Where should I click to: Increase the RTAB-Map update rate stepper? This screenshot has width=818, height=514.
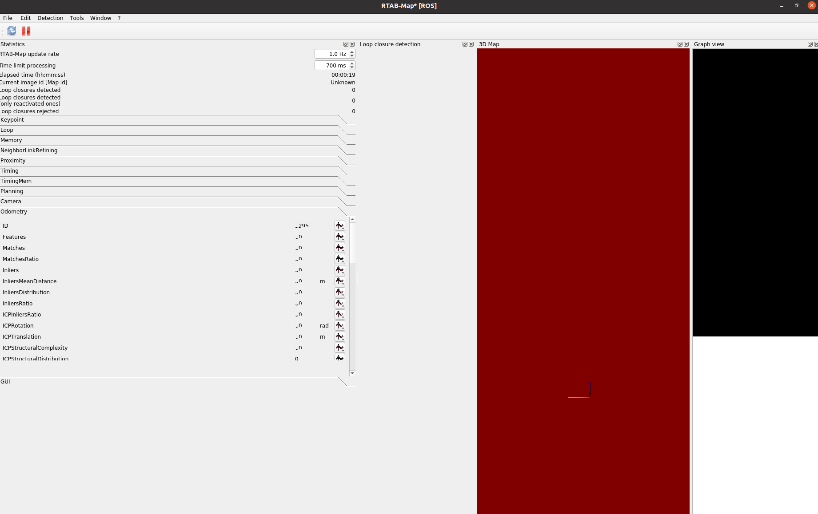coord(352,52)
